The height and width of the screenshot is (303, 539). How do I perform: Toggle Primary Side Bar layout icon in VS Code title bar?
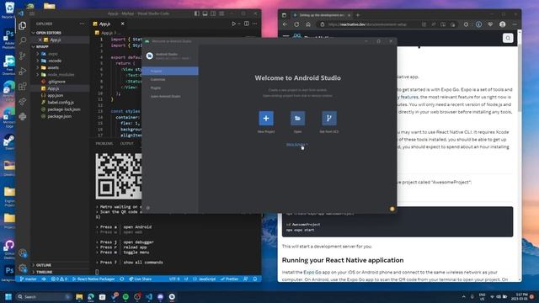coord(196,13)
